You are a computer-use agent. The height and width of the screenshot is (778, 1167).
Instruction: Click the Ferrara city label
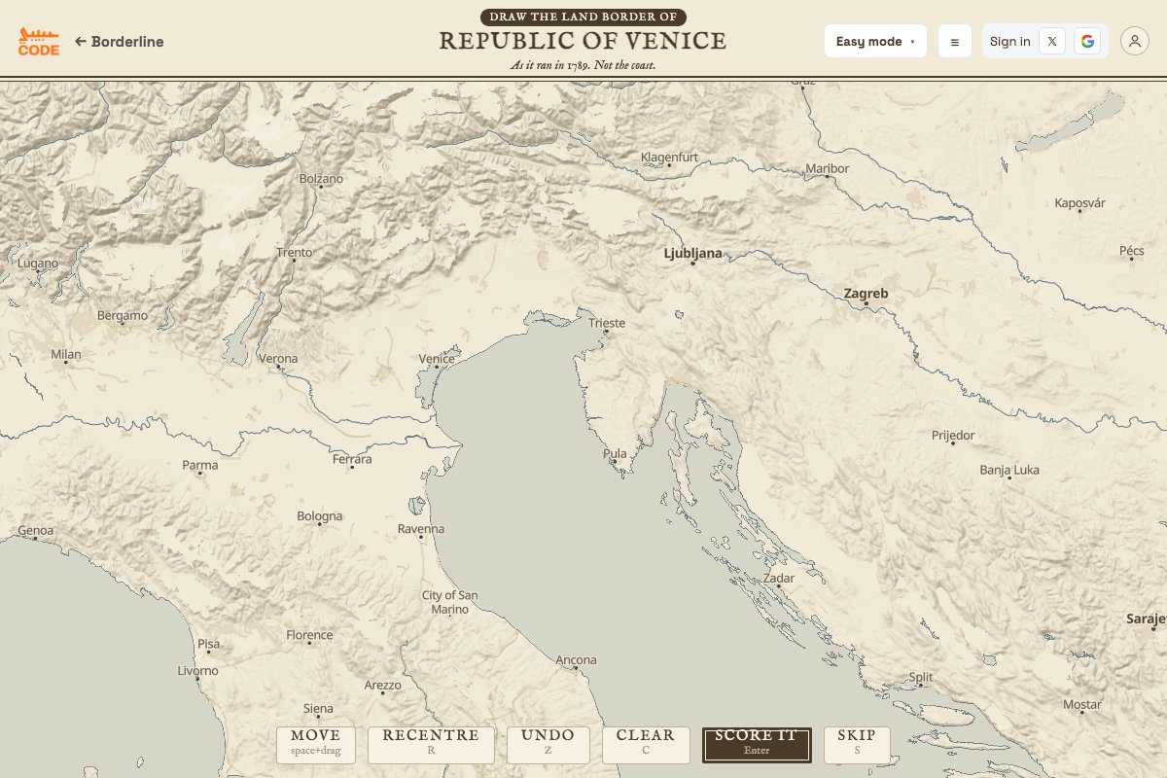coord(352,459)
